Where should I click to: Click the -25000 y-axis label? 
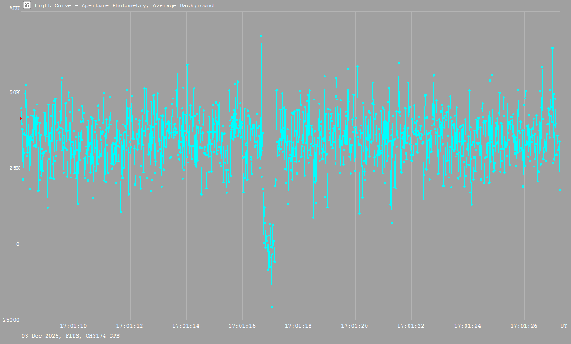pyautogui.click(x=10, y=320)
